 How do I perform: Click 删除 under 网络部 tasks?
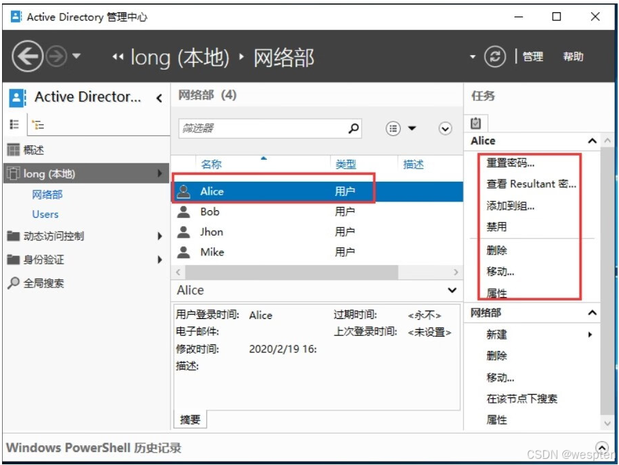[x=497, y=356]
